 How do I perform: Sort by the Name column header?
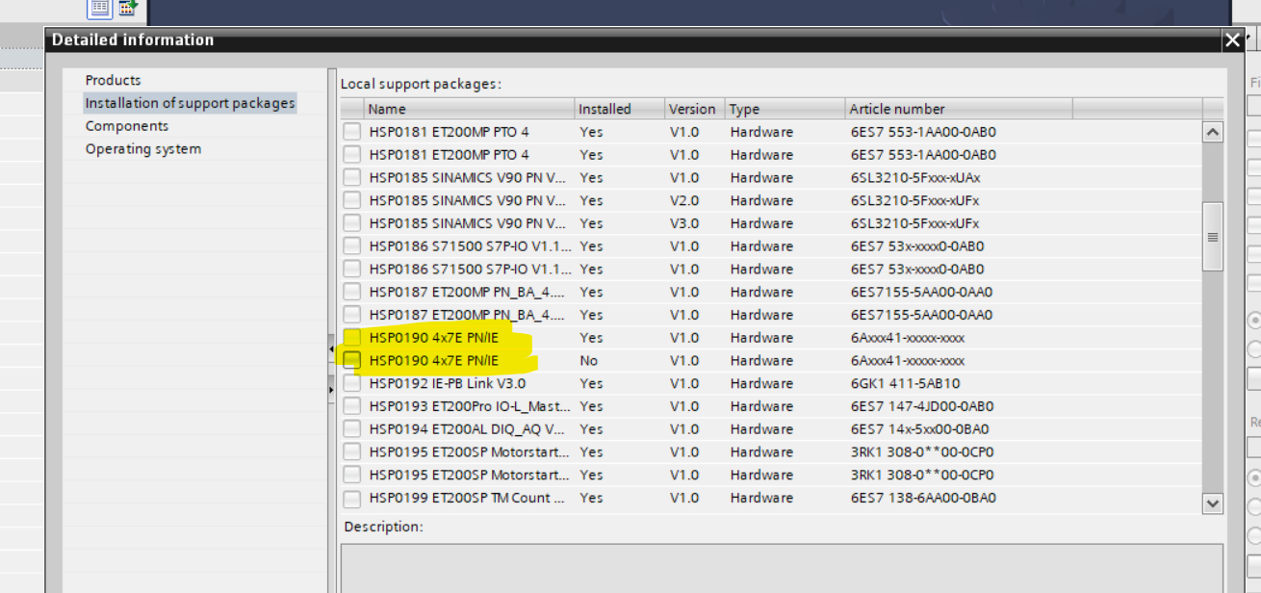coord(469,109)
